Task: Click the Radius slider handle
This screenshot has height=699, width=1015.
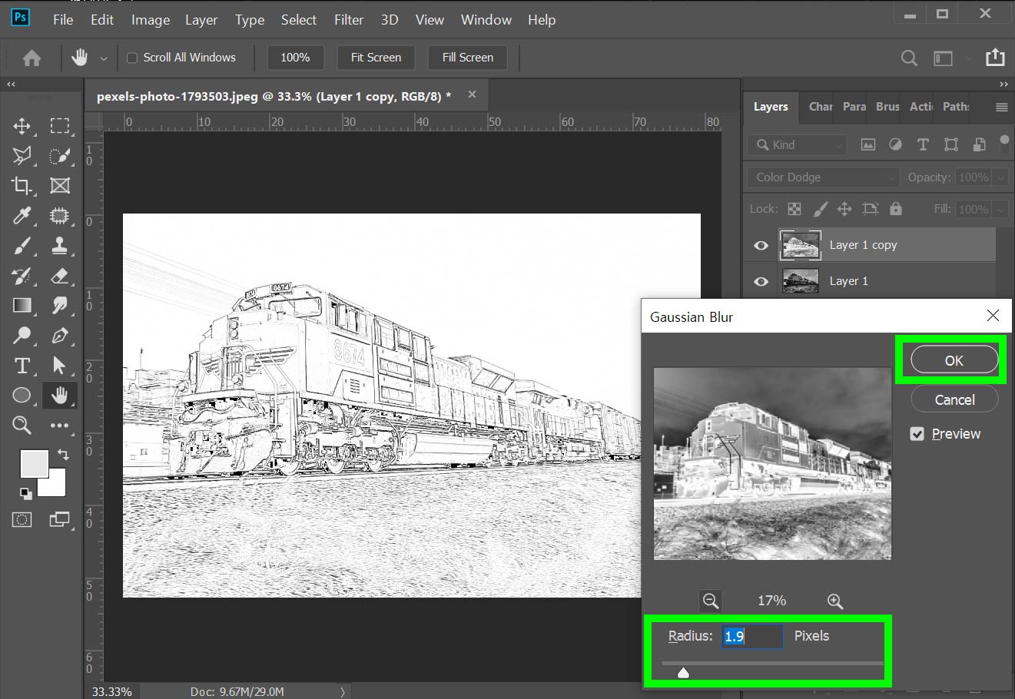Action: click(x=683, y=674)
